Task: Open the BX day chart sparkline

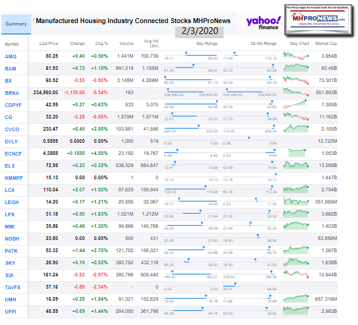Action: pos(296,80)
